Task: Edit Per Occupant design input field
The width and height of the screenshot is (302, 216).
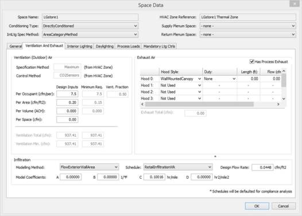Action: pos(67,94)
